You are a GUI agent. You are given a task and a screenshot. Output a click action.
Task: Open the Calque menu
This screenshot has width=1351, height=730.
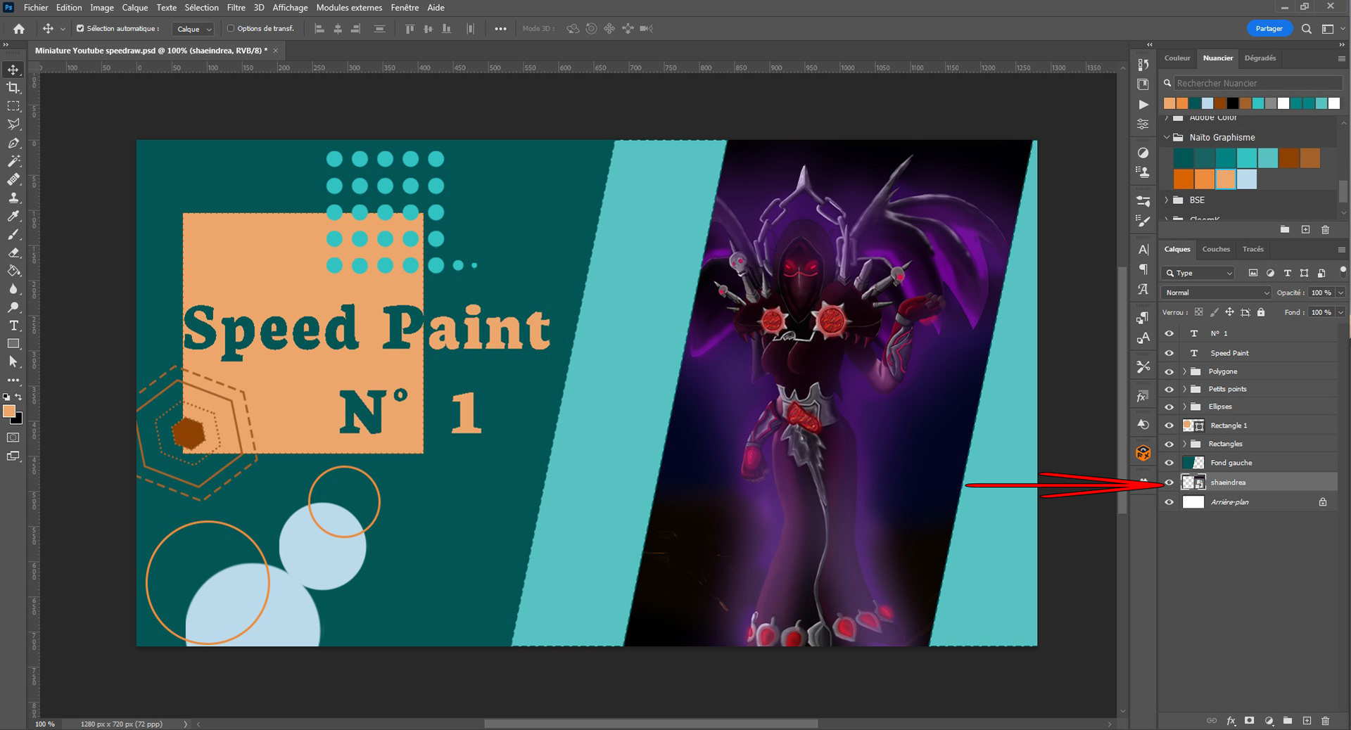pyautogui.click(x=135, y=8)
